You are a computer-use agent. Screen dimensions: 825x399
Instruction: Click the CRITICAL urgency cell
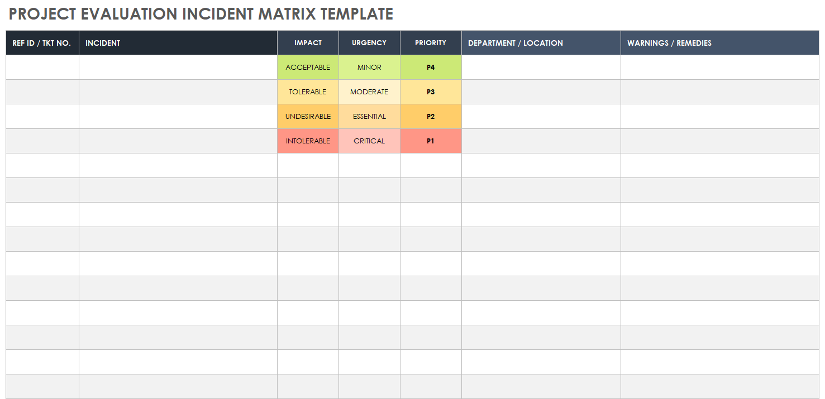369,141
